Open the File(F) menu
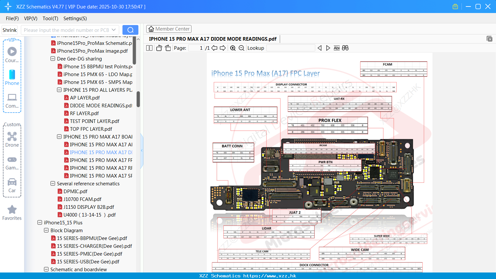 [12, 19]
